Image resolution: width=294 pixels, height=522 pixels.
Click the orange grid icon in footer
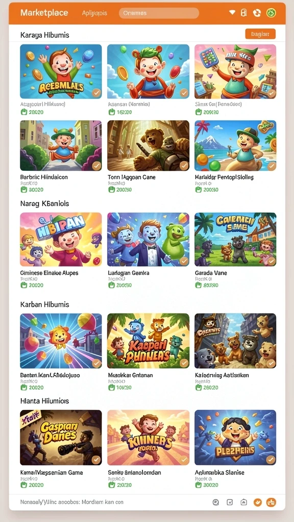271,502
